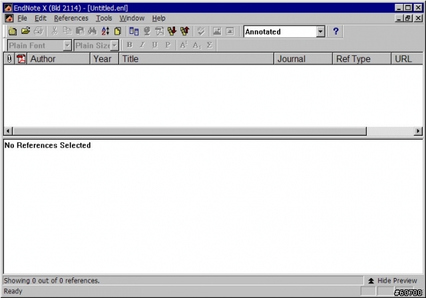Click the horizontal scrollbar thumb
Screen dimensions: 426x298
click(190, 131)
